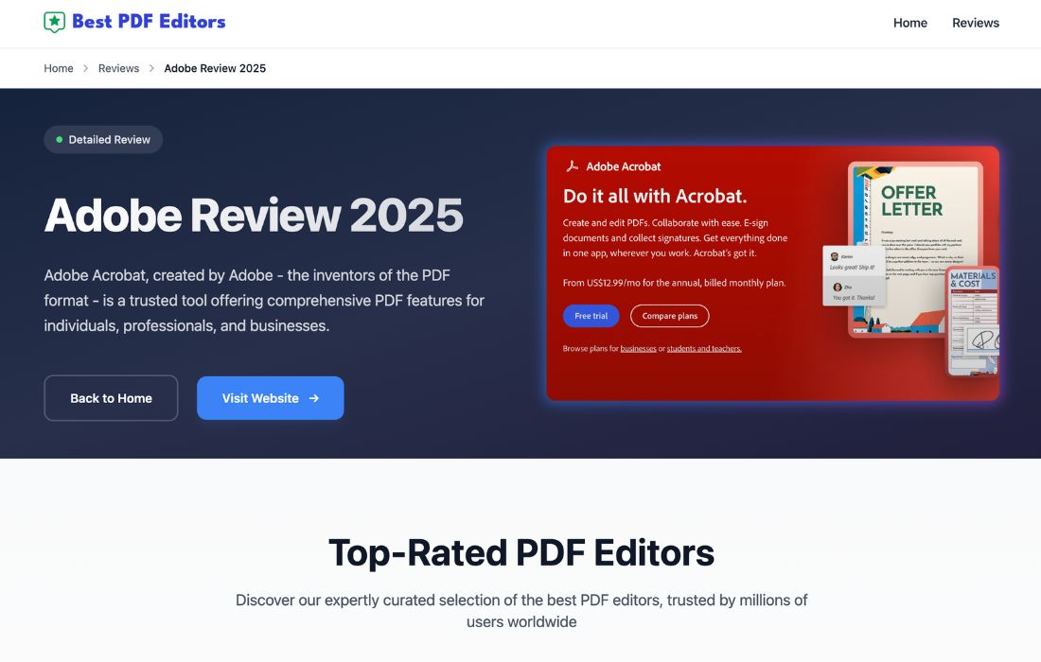This screenshot has height=662, width=1041.
Task: Click the Best PDF Editors site title
Action: click(149, 22)
